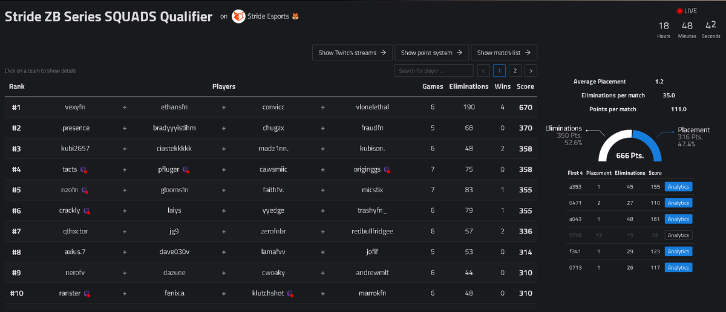The height and width of the screenshot is (312, 726).
Task: Open Analytics for match f341
Action: click(678, 252)
